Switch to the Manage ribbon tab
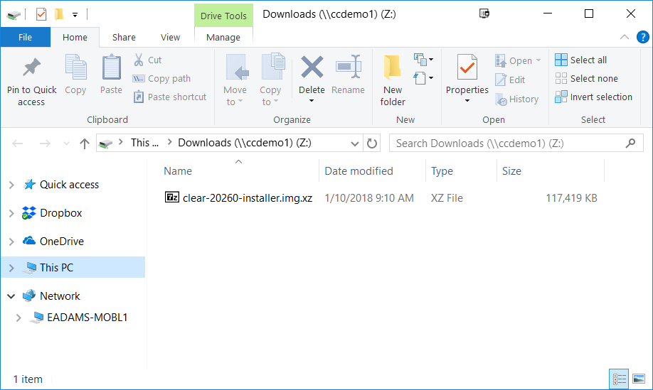This screenshot has width=653, height=390. (x=223, y=38)
